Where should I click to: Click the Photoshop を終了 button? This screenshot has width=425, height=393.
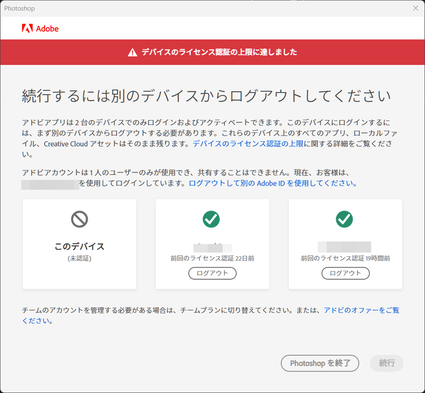tap(320, 363)
